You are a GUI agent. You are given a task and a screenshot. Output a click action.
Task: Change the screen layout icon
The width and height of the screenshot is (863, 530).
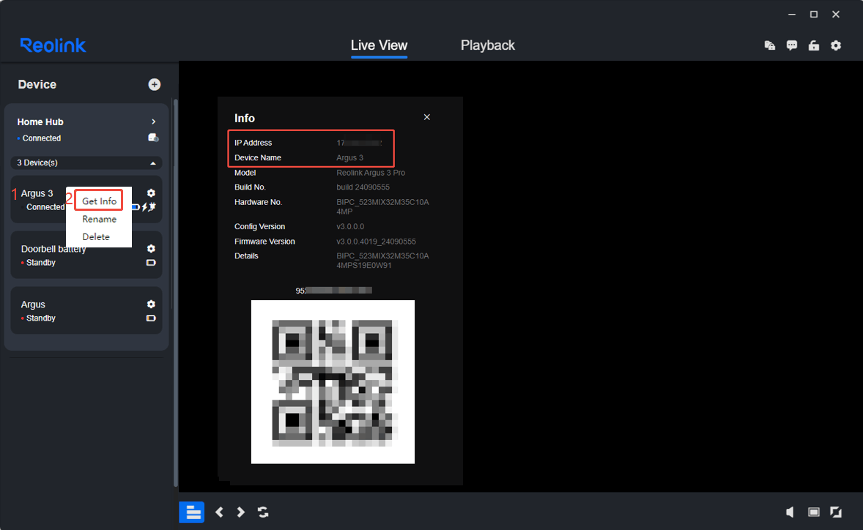coord(813,512)
